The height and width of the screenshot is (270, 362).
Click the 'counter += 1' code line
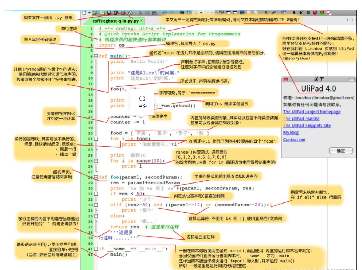pos(128,122)
